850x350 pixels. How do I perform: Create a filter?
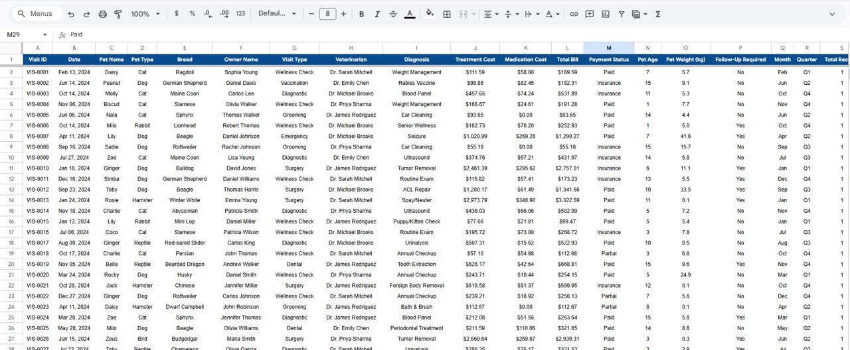(x=622, y=14)
